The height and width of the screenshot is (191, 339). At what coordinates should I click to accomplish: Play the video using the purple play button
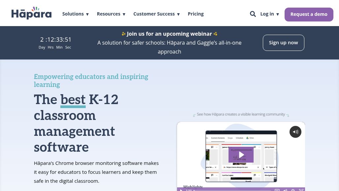241,155
